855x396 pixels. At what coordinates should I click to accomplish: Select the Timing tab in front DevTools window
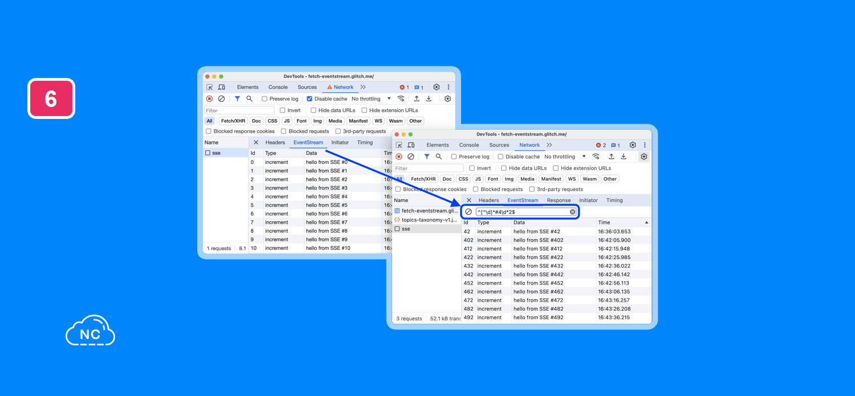(614, 200)
